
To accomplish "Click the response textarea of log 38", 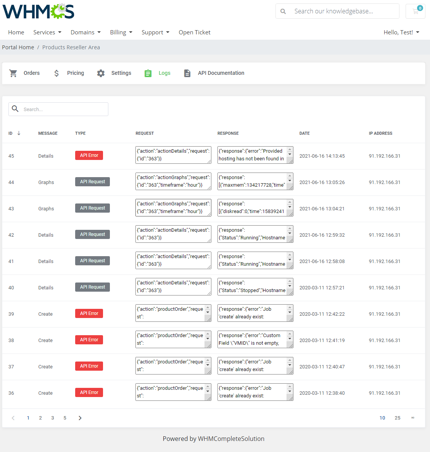I will [255, 339].
